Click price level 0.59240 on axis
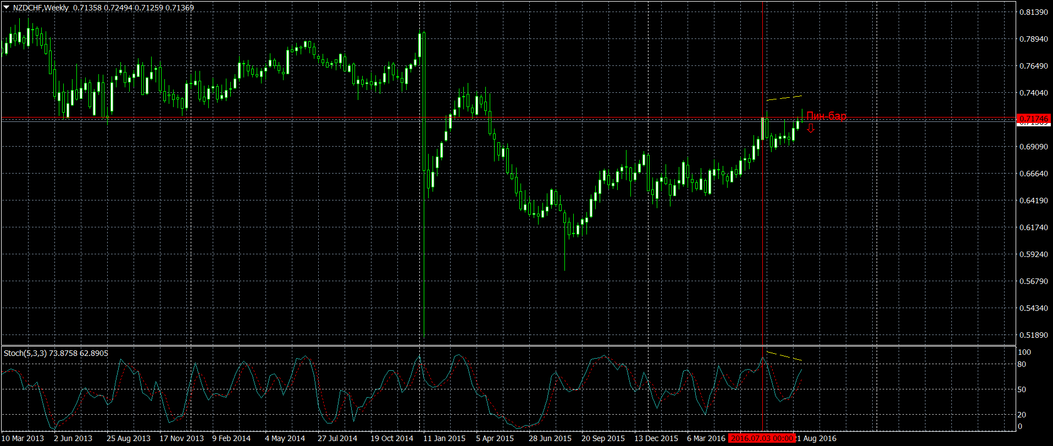 point(1033,254)
